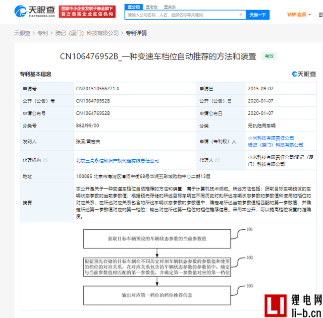Select publication number CN106476952B in 公开（公告）号 row
Viewport: 323px width, 318px height.
[93, 101]
